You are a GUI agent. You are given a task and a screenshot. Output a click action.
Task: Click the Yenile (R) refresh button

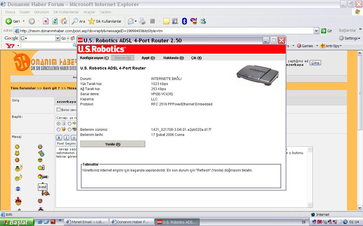pyautogui.click(x=113, y=144)
